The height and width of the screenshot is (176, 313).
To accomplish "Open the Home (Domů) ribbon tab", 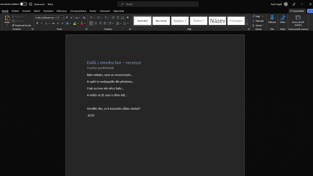I will pos(5,11).
